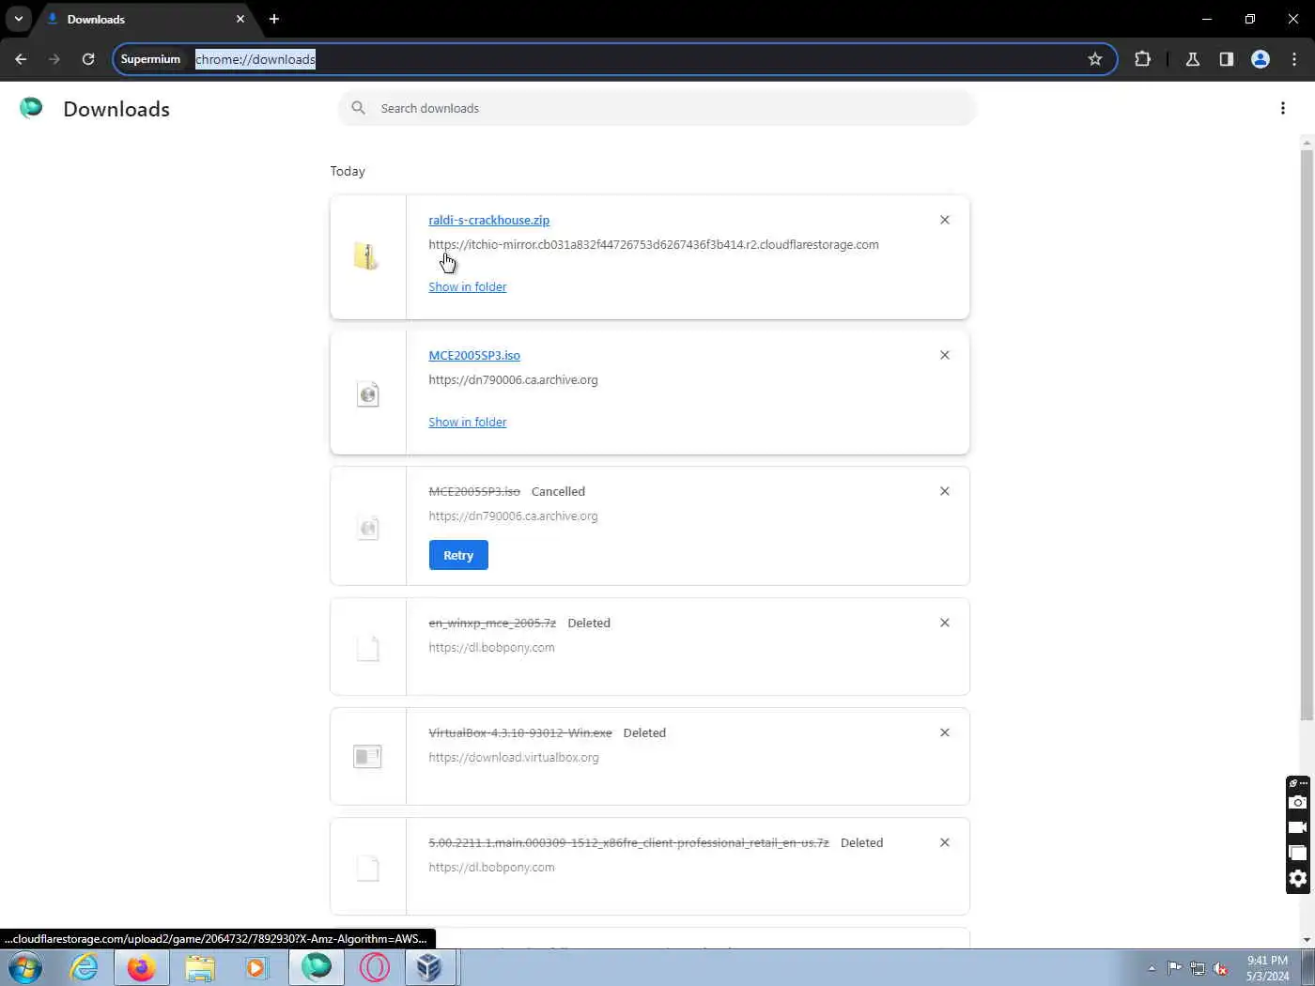
Task: Click the deleted VirtualBox-4.3.10-93012-Win.exe filename
Action: click(520, 732)
